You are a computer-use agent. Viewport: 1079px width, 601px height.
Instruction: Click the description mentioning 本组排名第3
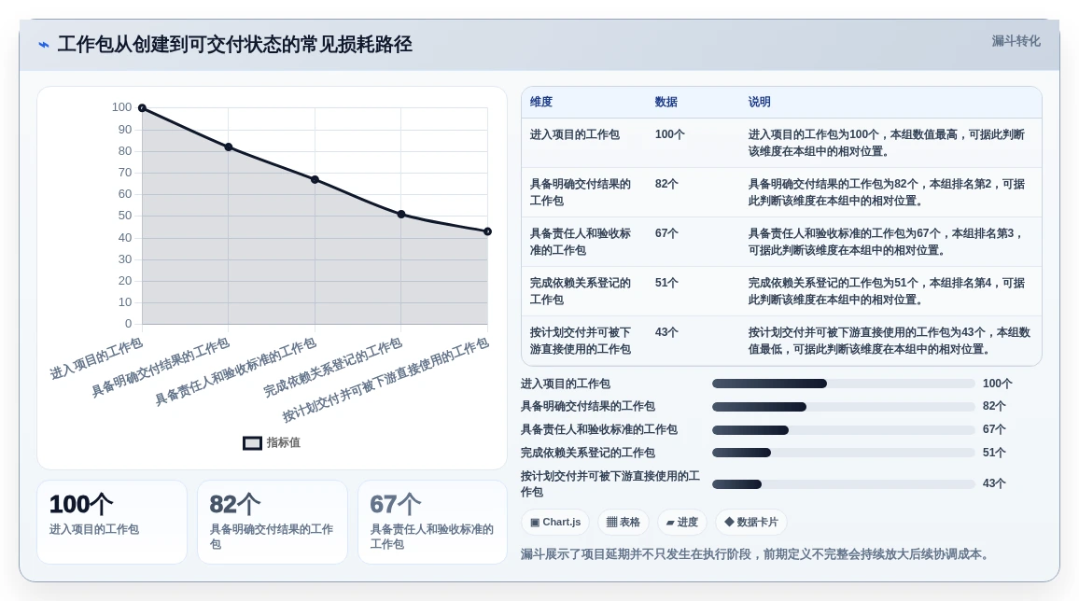point(887,242)
